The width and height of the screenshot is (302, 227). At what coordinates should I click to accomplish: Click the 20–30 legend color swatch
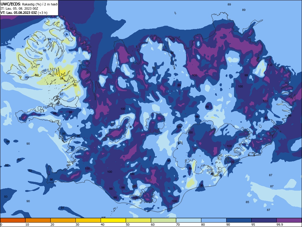coord(63,220)
